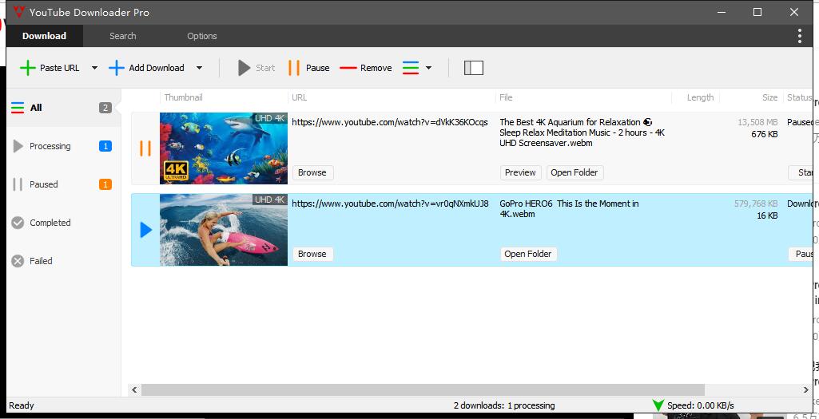Click the blue play status icon on GoPro row

coord(145,230)
